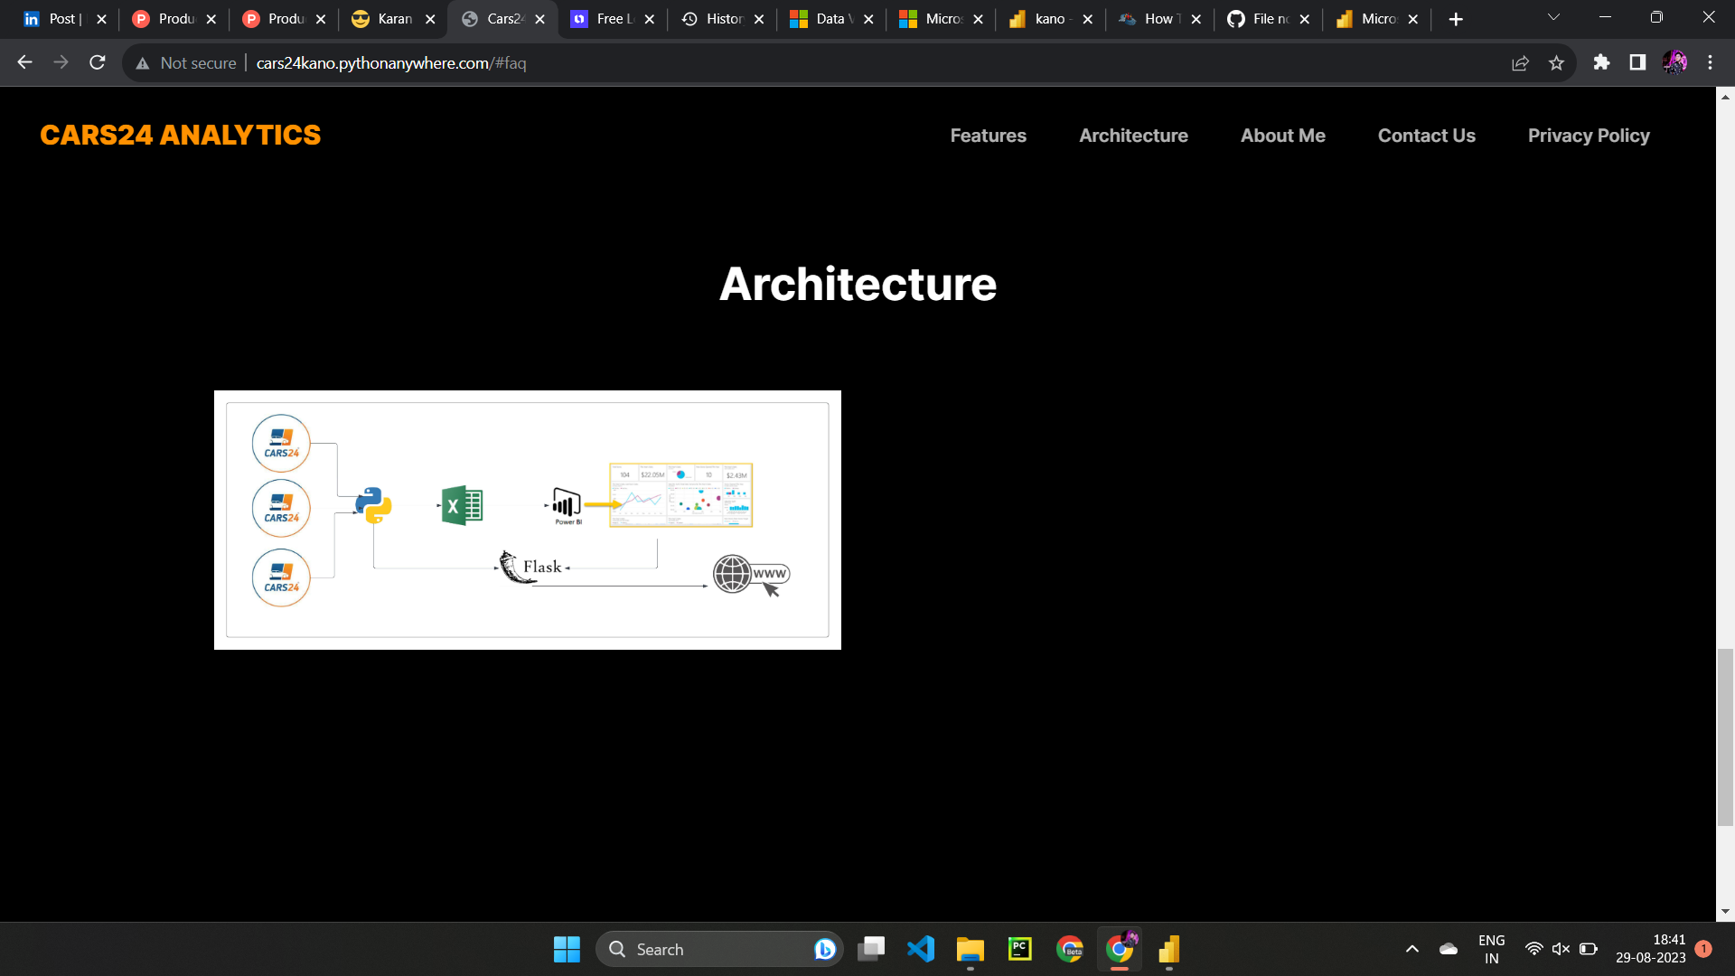
Task: Click the browser forward arrow
Action: 61,62
